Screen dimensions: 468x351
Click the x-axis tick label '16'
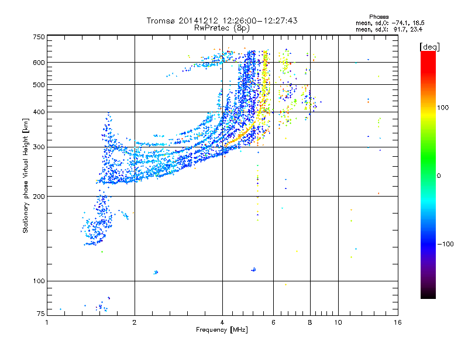[x=398, y=322]
